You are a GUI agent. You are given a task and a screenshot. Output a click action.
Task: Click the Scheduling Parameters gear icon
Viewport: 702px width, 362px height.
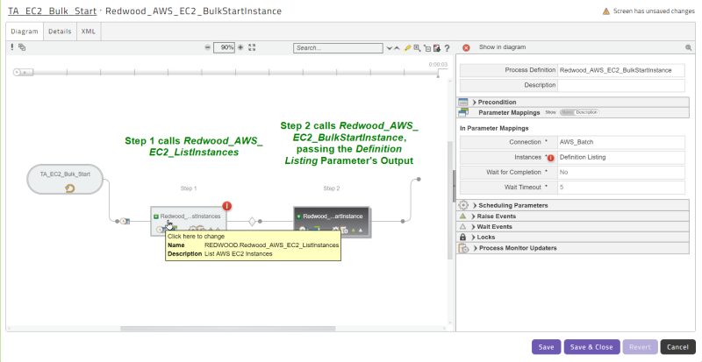pyautogui.click(x=463, y=205)
